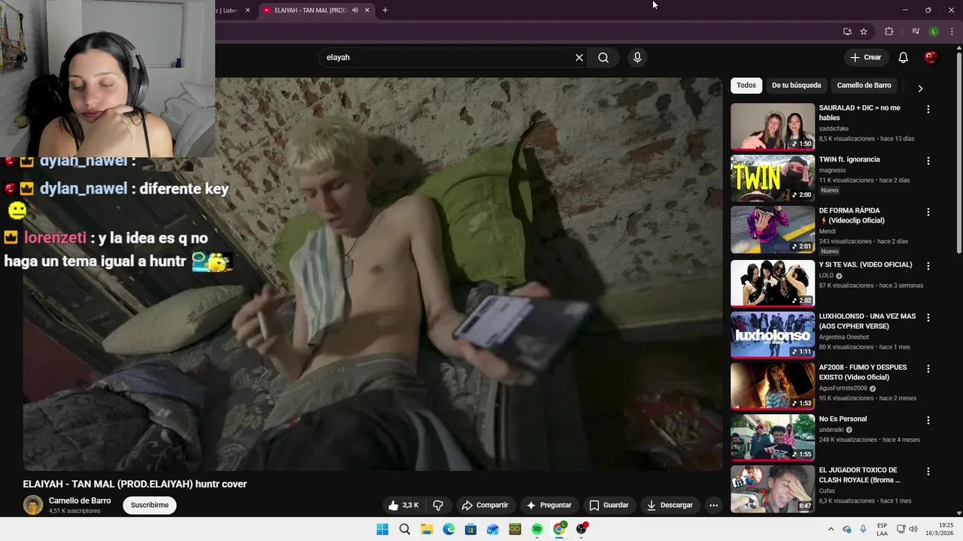Like the video with 3,3 K likes

(x=403, y=505)
